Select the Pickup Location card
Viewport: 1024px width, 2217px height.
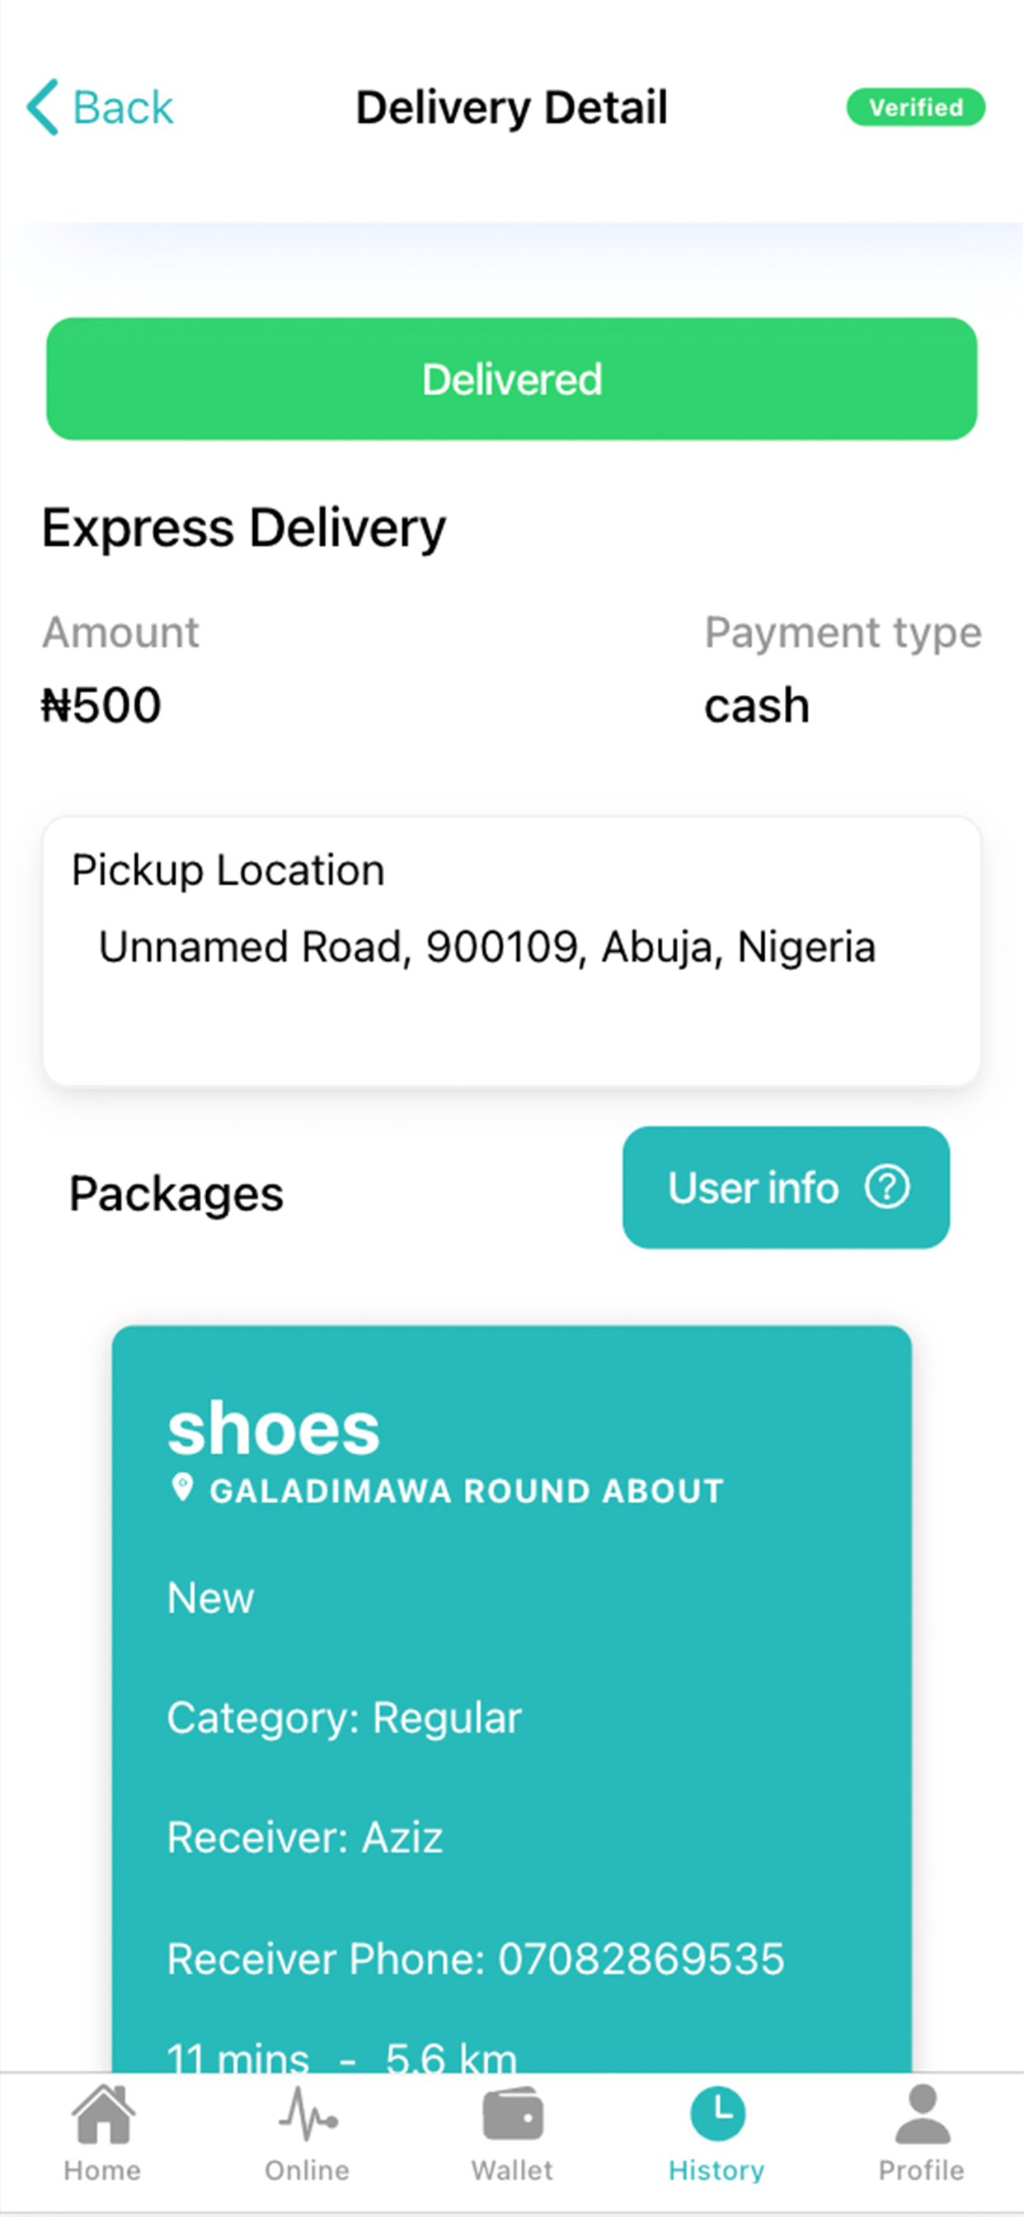[x=512, y=951]
